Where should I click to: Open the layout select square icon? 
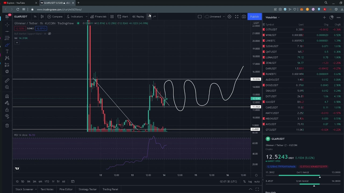(x=200, y=17)
